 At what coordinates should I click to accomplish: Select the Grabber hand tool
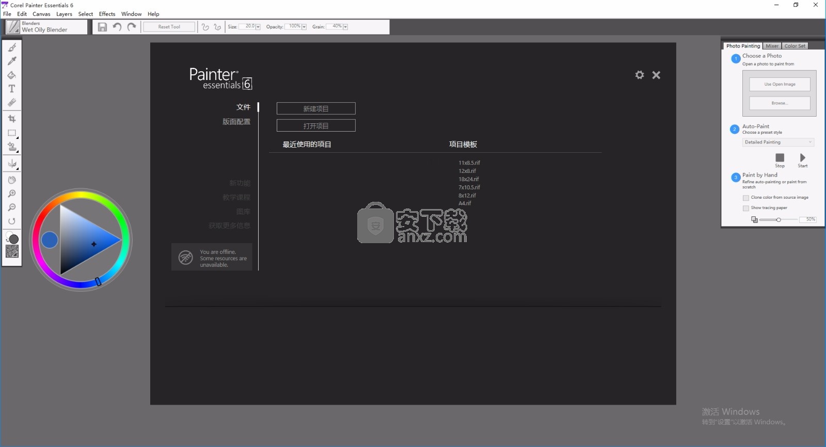click(x=12, y=180)
